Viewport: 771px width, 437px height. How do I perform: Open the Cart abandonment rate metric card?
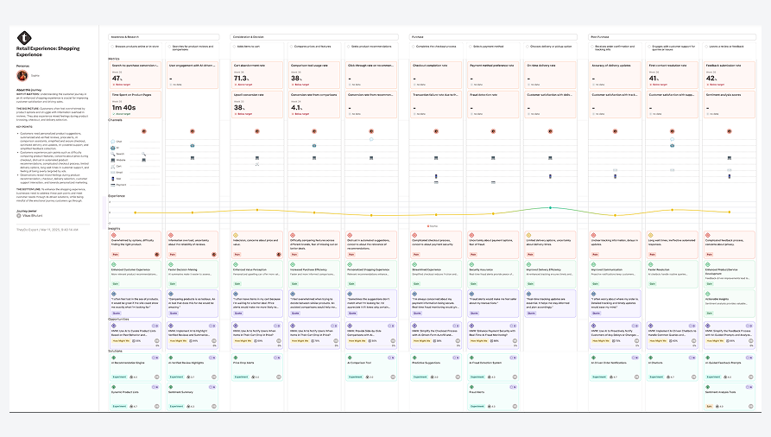click(x=257, y=75)
